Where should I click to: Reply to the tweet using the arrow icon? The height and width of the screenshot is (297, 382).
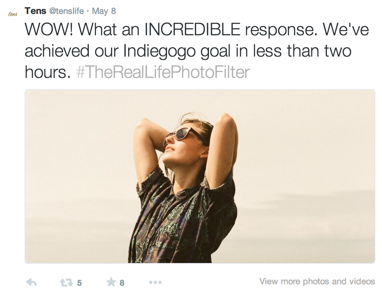tap(31, 282)
